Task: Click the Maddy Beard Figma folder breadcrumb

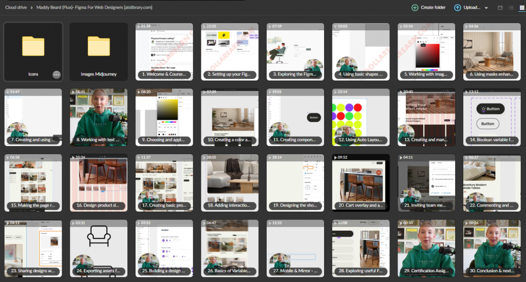Action: point(95,7)
